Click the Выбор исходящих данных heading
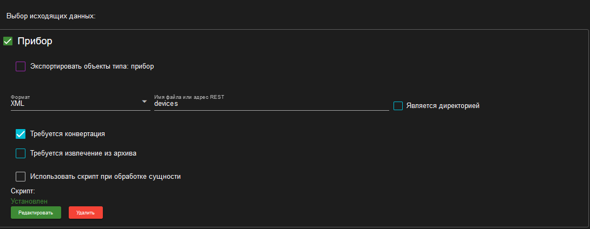590x229 pixels. pyautogui.click(x=51, y=17)
